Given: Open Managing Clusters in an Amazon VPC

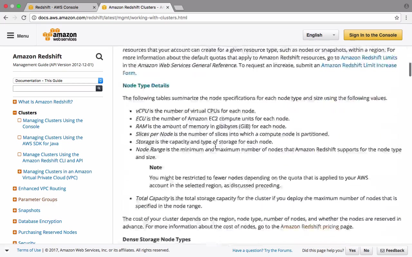Looking at the screenshot, I should tap(57, 174).
